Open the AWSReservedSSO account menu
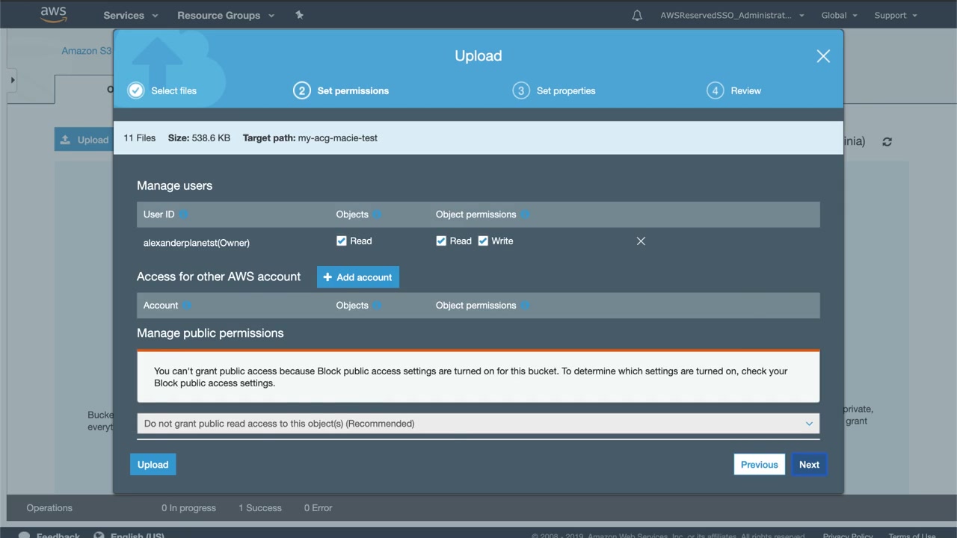The width and height of the screenshot is (957, 538). click(732, 15)
